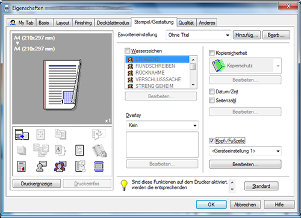Click the green Kopierschutz icon
Screen dimensions: 301x218
(218, 66)
